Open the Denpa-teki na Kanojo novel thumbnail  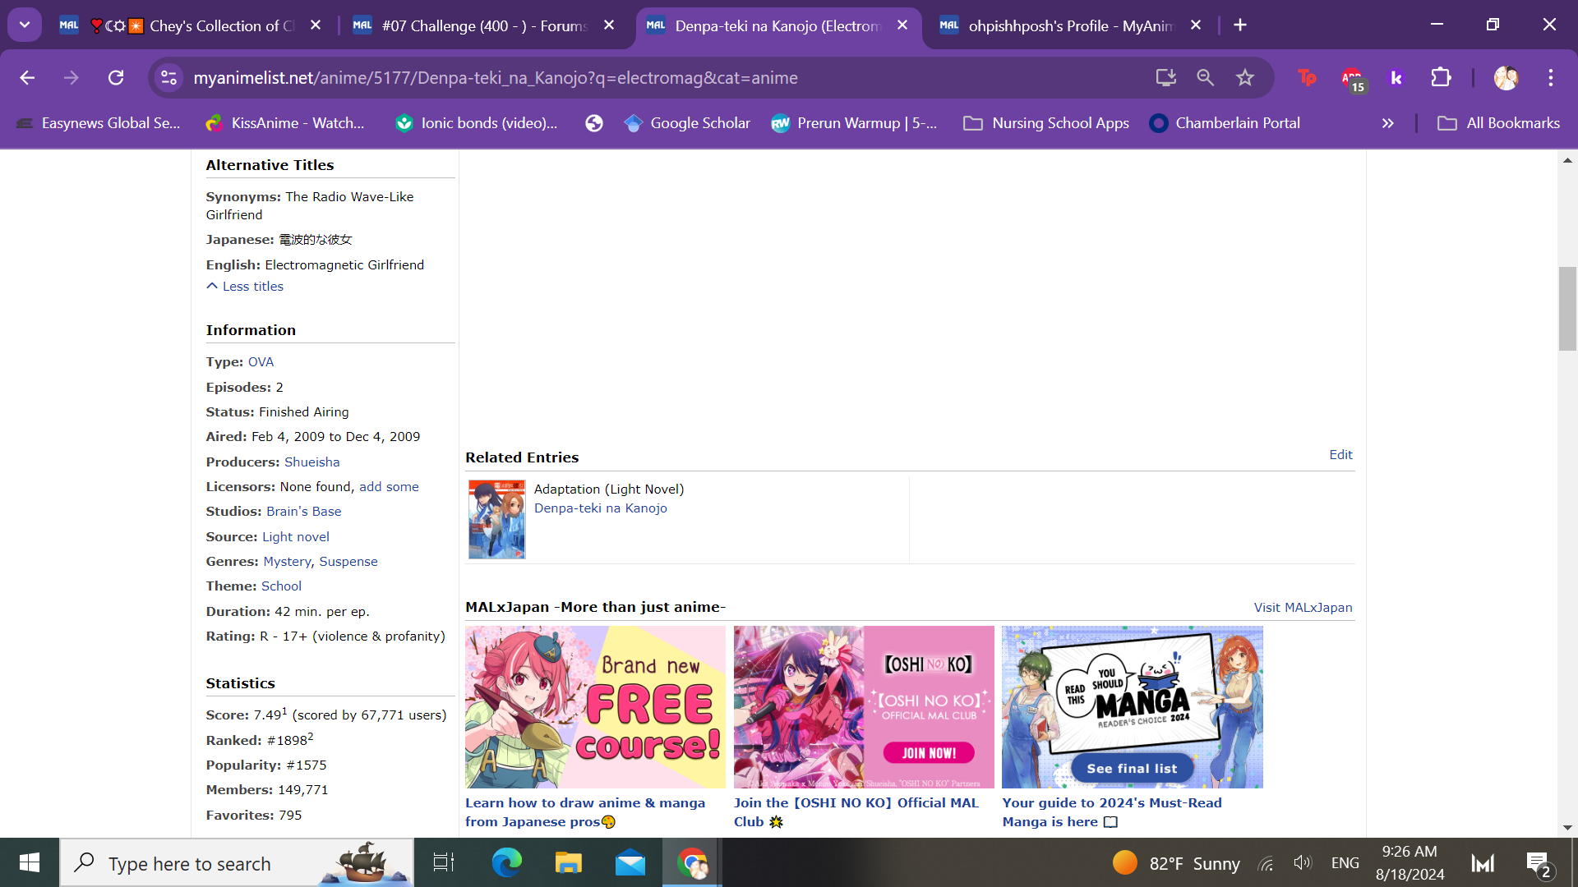point(496,520)
